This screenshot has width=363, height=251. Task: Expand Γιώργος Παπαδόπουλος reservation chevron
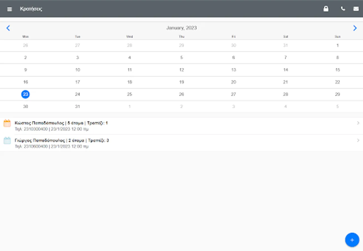tap(358, 140)
